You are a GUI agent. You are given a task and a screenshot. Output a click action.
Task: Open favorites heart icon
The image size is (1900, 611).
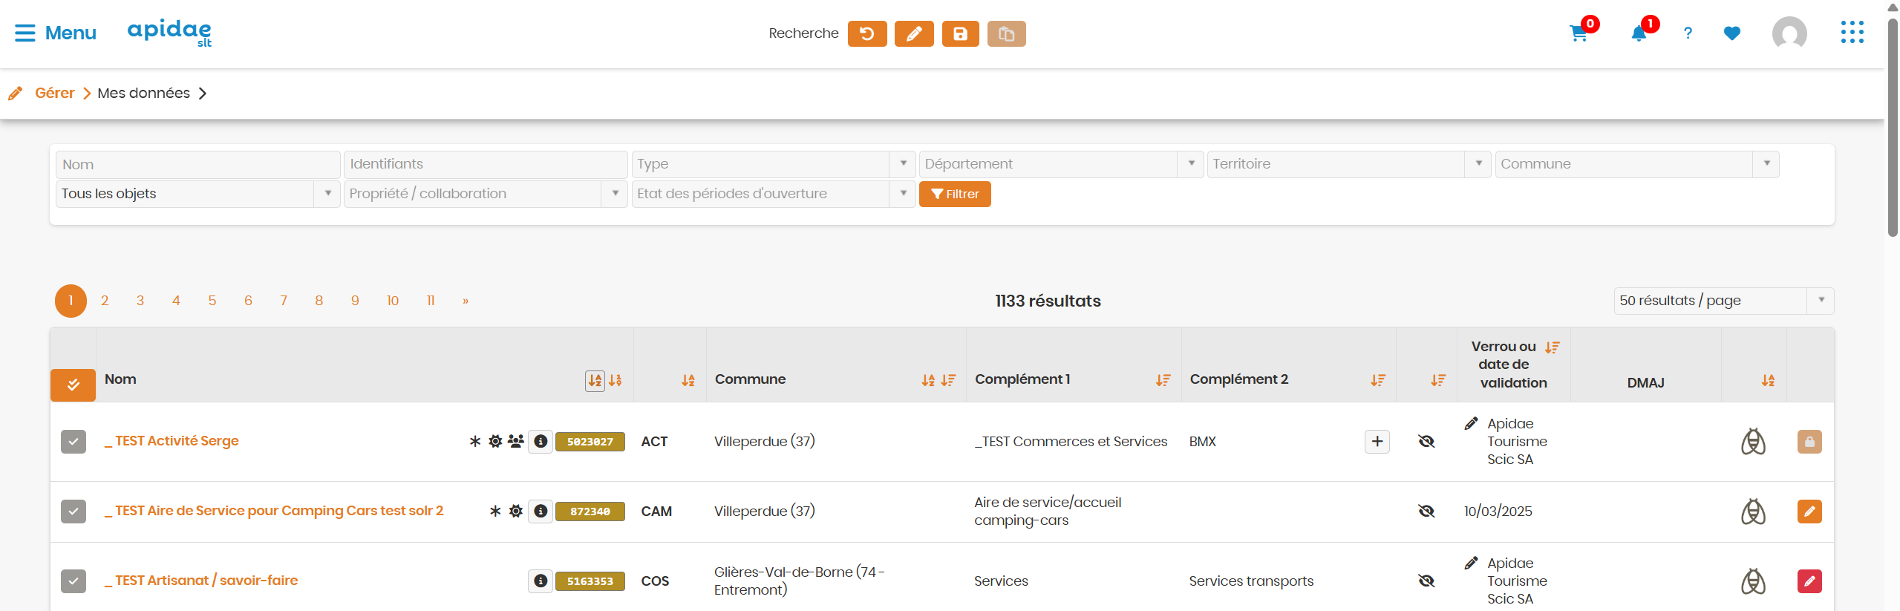[1731, 33]
